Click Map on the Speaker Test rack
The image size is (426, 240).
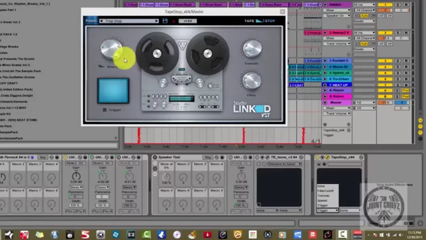pos(207,157)
